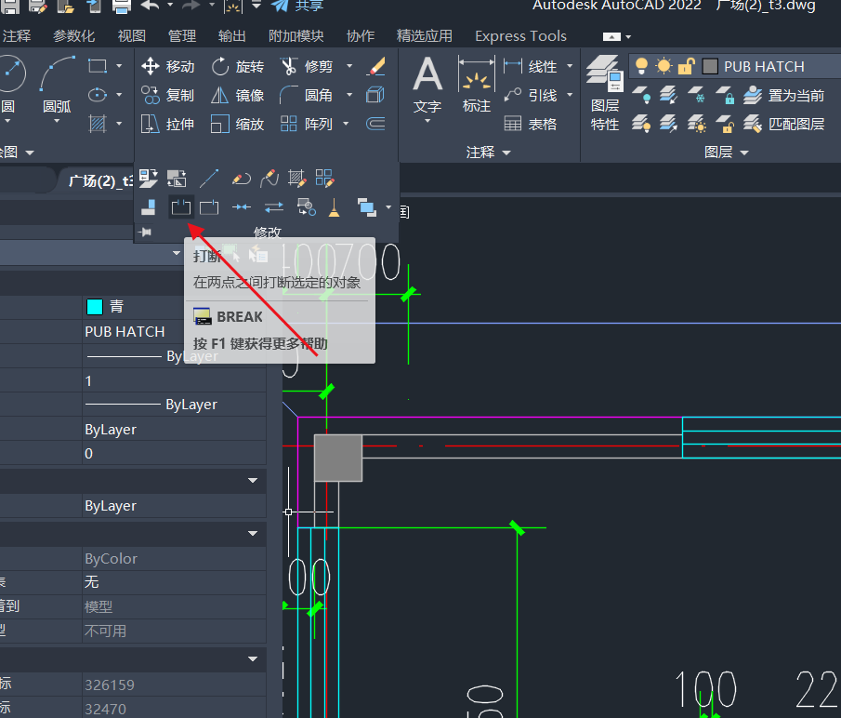Select the Scale (缩放) tool
841x718 pixels.
pyautogui.click(x=238, y=125)
